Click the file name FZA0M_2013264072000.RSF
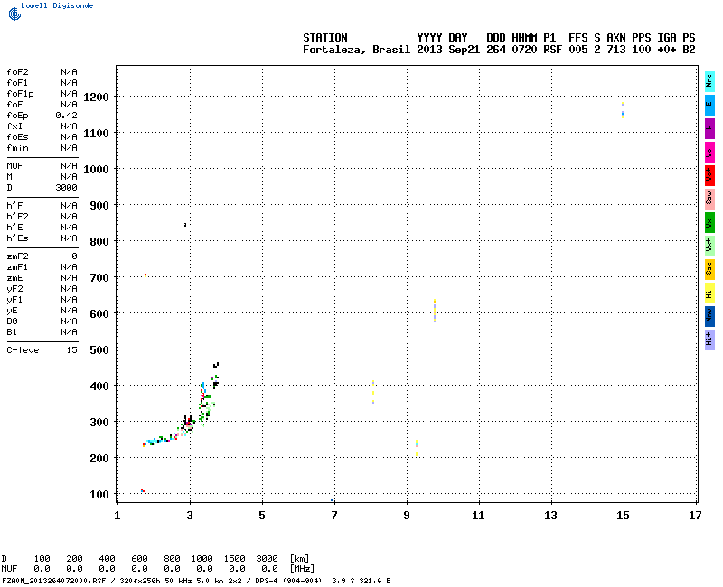 54,581
